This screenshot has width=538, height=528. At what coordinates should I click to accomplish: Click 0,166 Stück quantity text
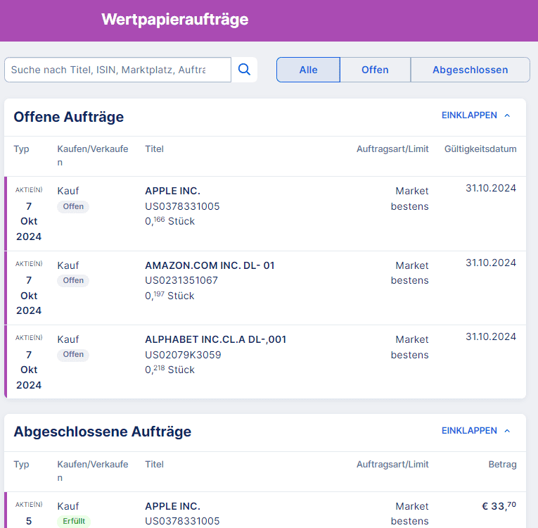[170, 221]
